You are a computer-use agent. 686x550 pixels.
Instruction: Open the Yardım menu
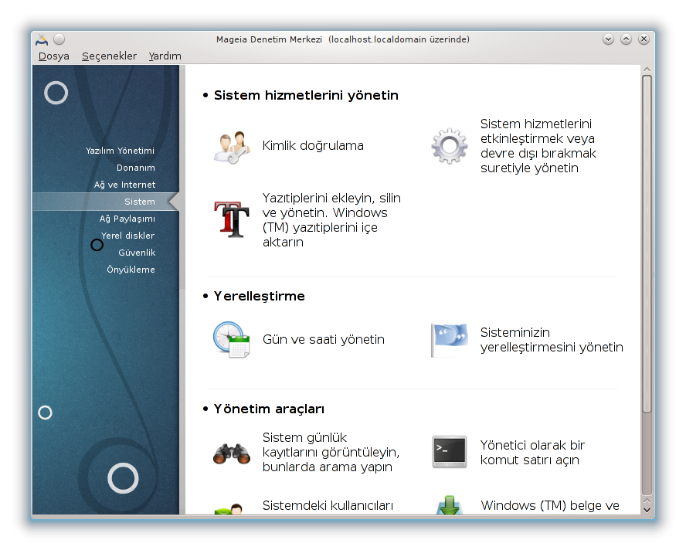click(165, 56)
